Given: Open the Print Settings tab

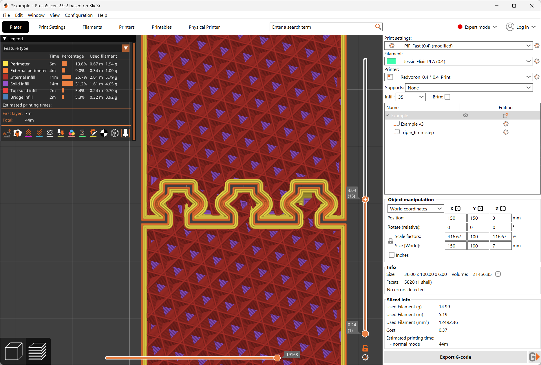Looking at the screenshot, I should pyautogui.click(x=52, y=27).
